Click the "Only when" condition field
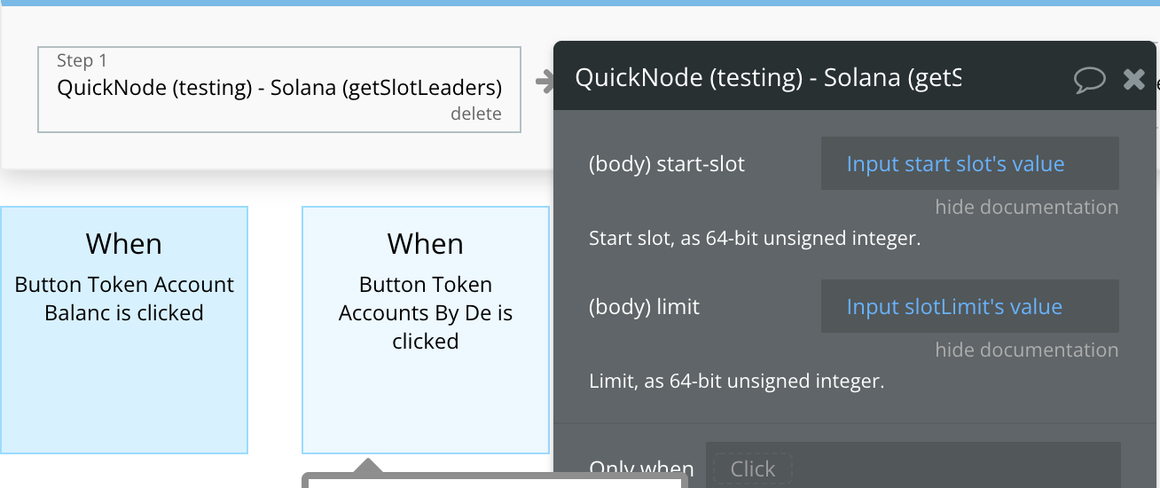This screenshot has width=1160, height=488. pos(913,465)
